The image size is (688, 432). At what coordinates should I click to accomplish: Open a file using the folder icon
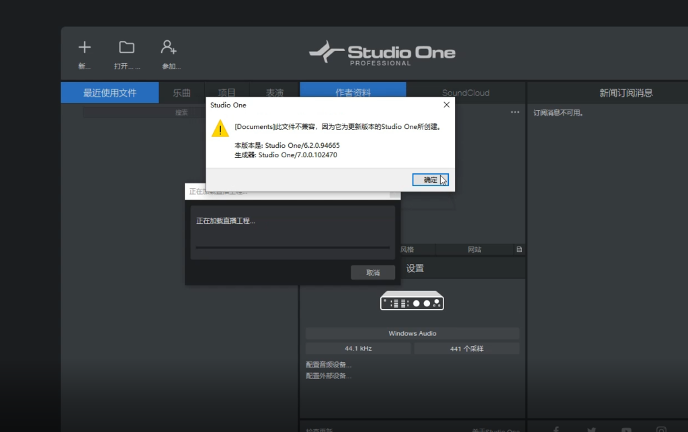click(127, 47)
